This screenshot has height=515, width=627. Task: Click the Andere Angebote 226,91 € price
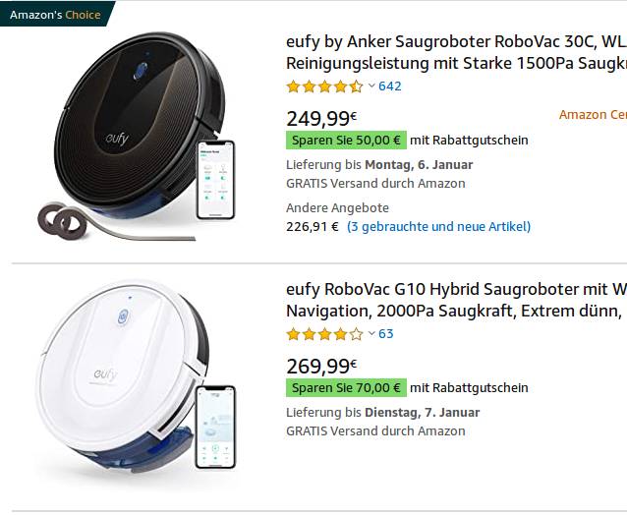pos(313,227)
